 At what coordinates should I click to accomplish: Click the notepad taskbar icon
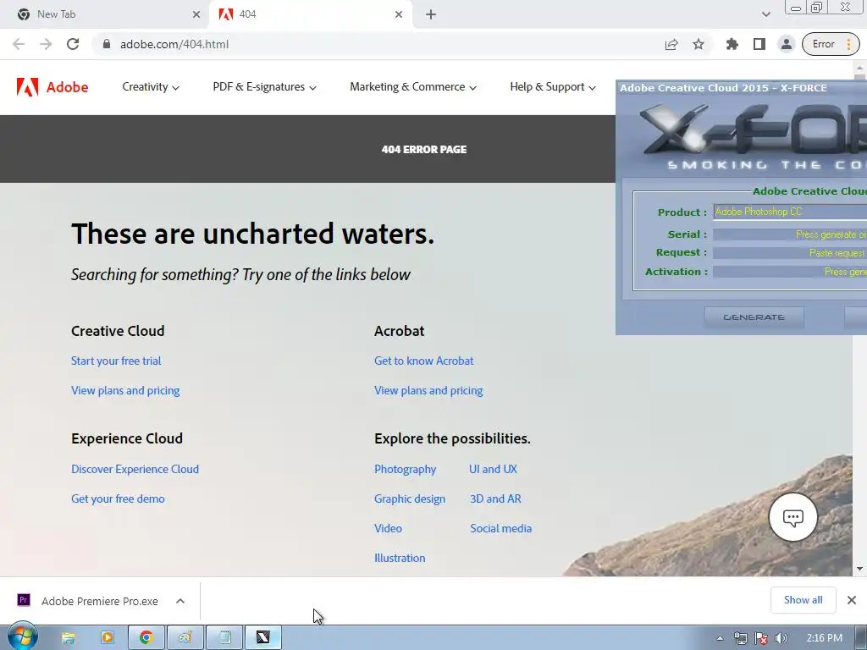tap(224, 638)
